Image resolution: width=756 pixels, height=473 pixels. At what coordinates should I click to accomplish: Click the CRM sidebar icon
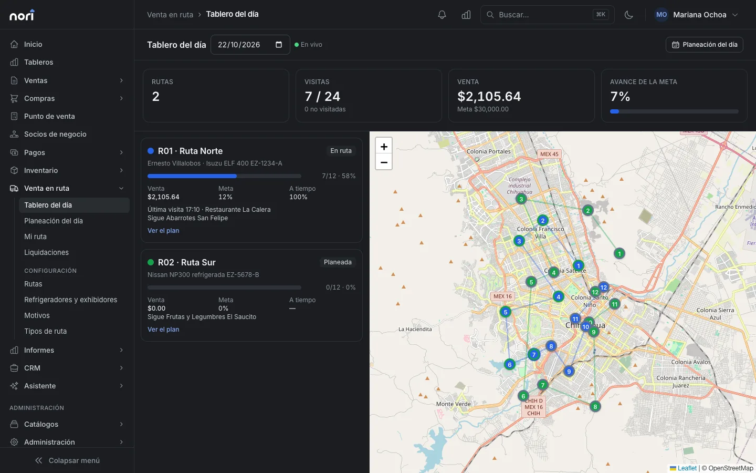coord(14,368)
